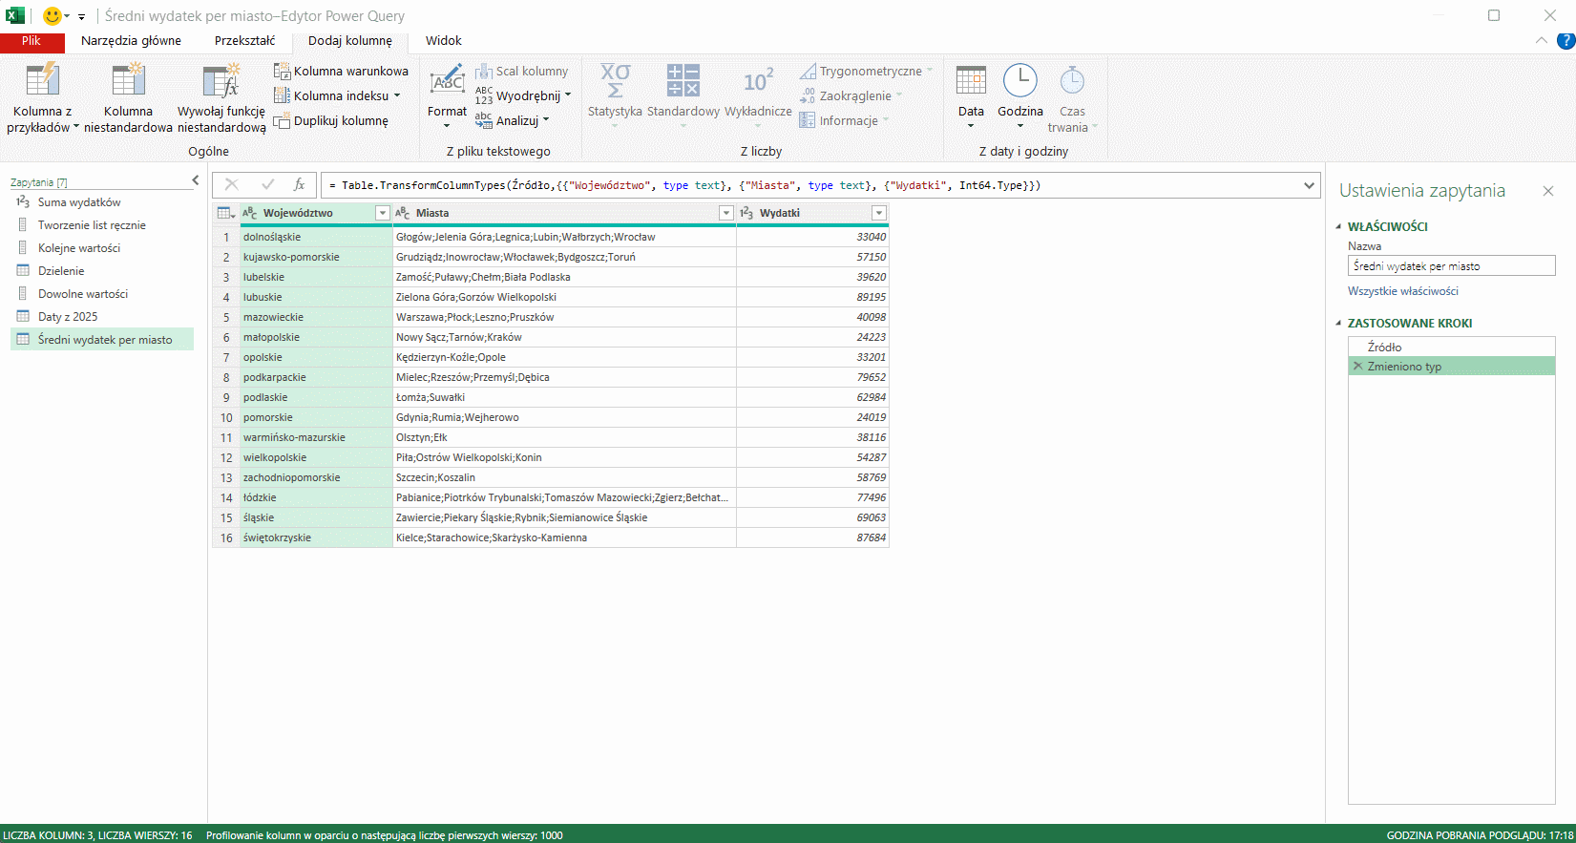Open Czas trwania tool
The image size is (1576, 843).
(x=1073, y=97)
